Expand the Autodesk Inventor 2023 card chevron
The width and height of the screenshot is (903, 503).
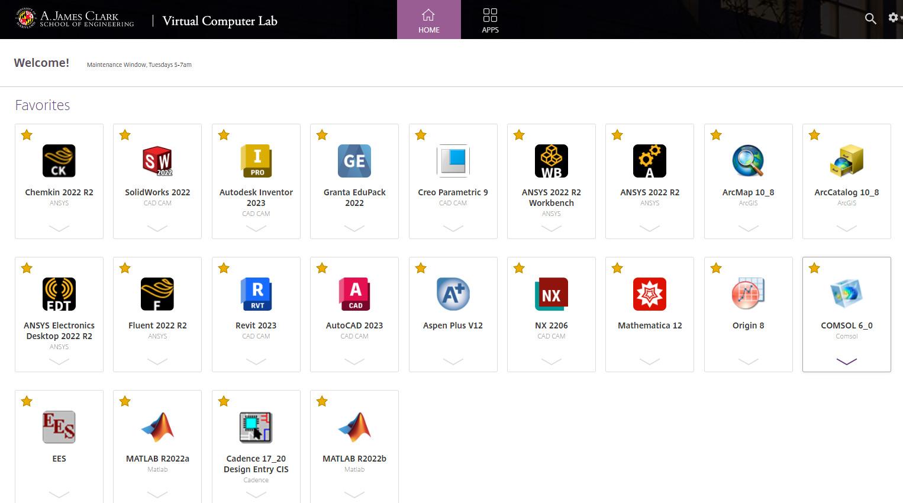coord(256,228)
